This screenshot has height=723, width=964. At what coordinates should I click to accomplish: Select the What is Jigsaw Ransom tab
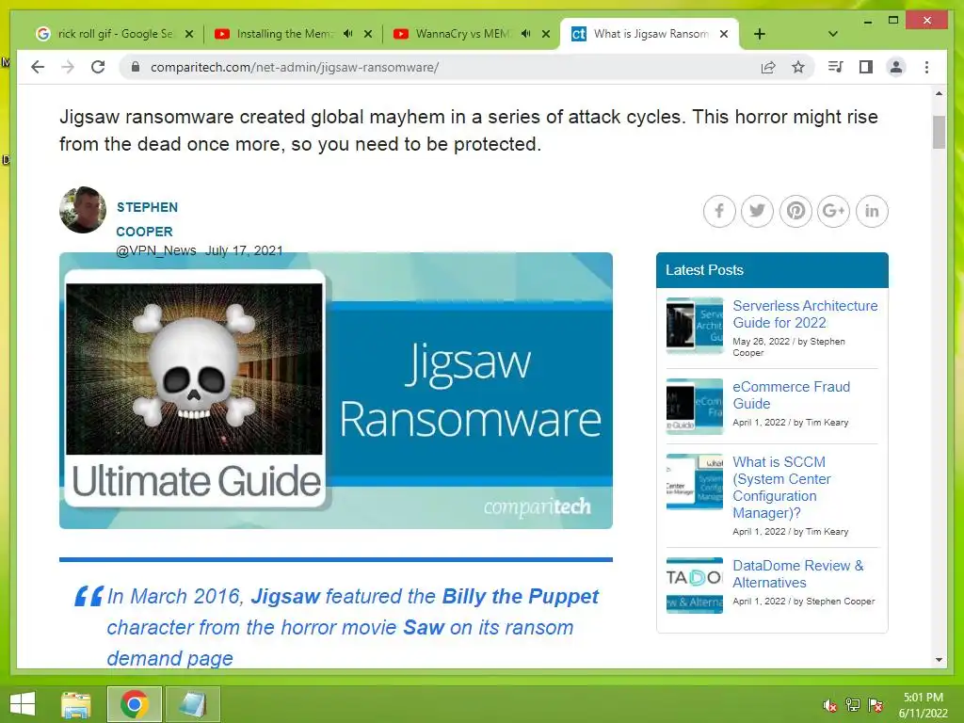pyautogui.click(x=650, y=34)
